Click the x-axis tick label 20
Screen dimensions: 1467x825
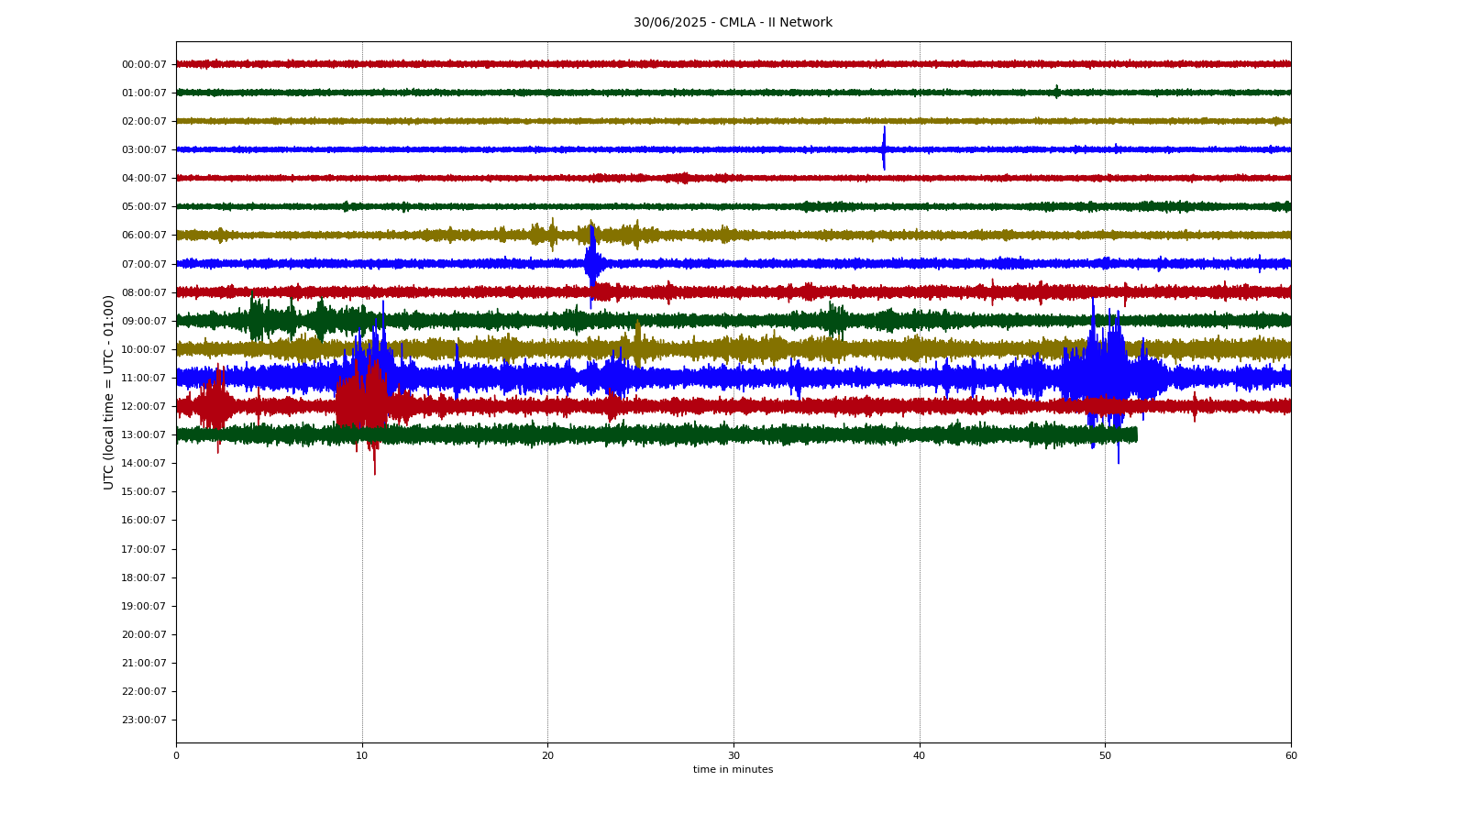tap(547, 755)
